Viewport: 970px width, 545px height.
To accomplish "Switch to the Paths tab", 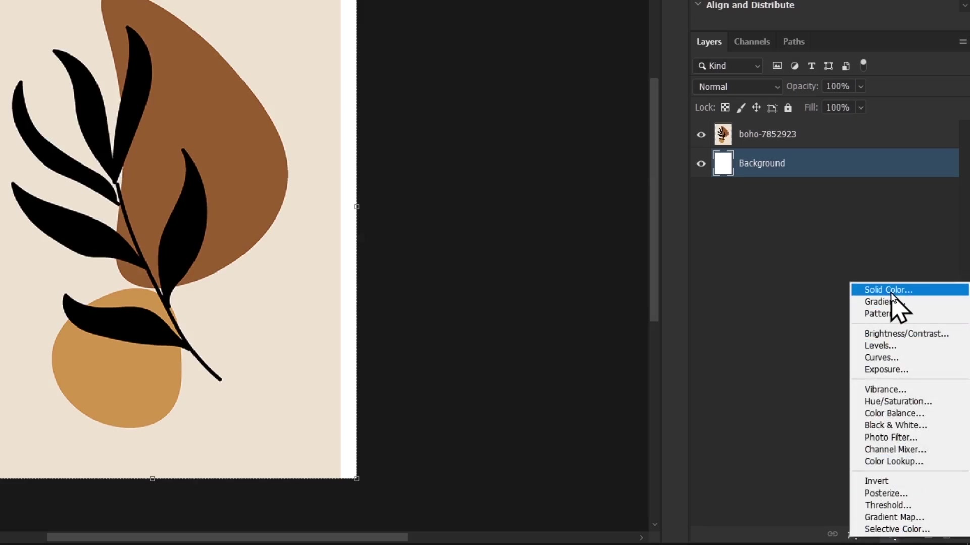I will 793,42.
